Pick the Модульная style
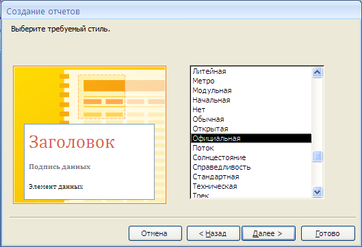The image size is (362, 247). (251, 90)
